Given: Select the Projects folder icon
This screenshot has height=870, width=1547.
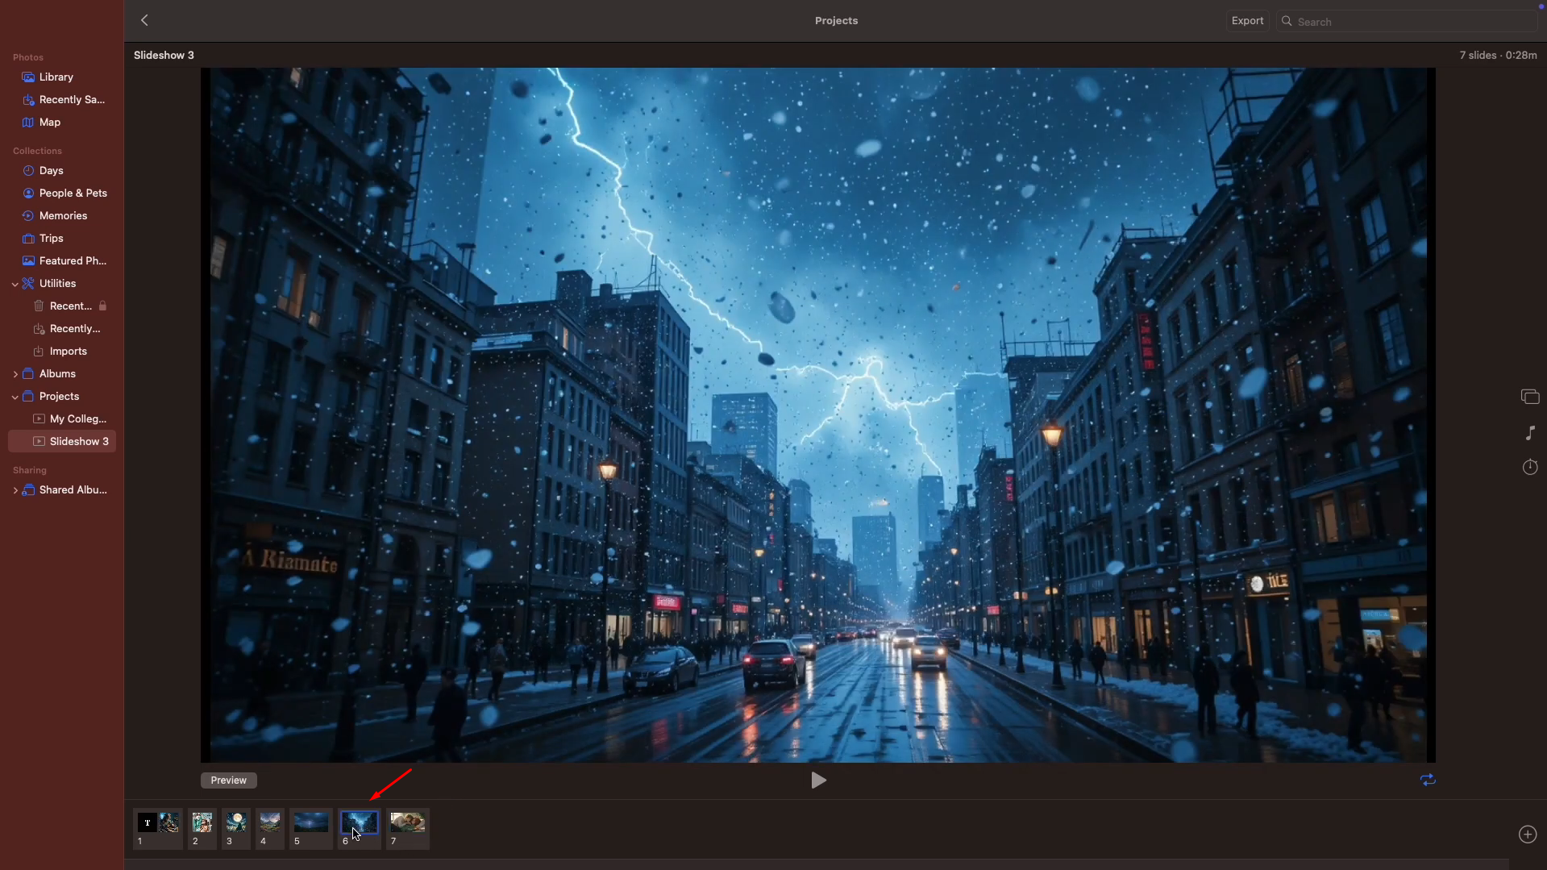Looking at the screenshot, I should tap(28, 397).
